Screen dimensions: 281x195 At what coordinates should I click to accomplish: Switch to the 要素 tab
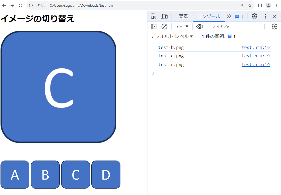183,16
